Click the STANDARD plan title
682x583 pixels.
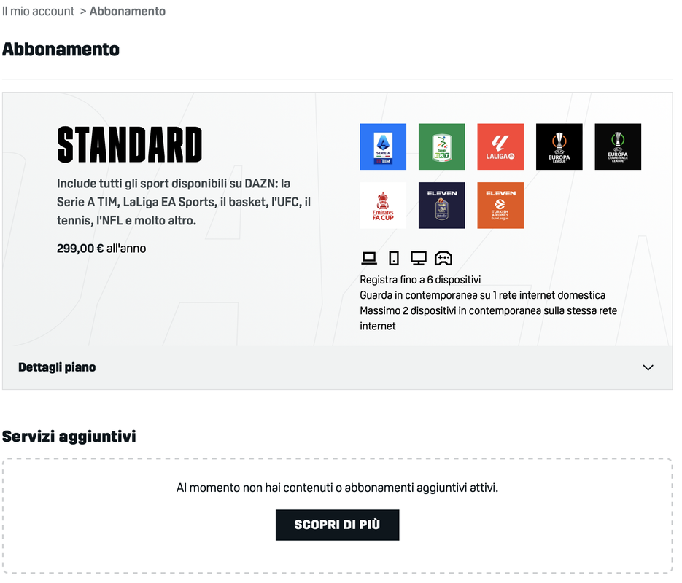click(130, 145)
